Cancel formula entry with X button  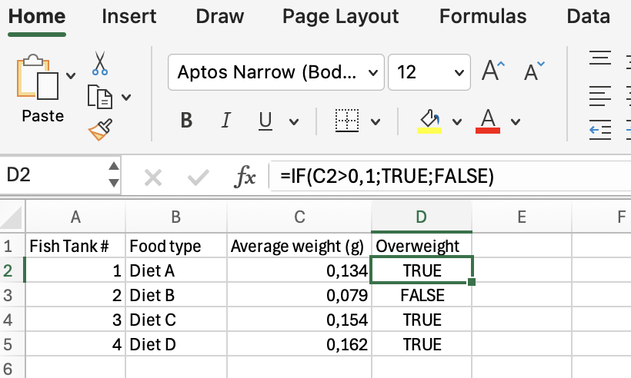pyautogui.click(x=152, y=177)
